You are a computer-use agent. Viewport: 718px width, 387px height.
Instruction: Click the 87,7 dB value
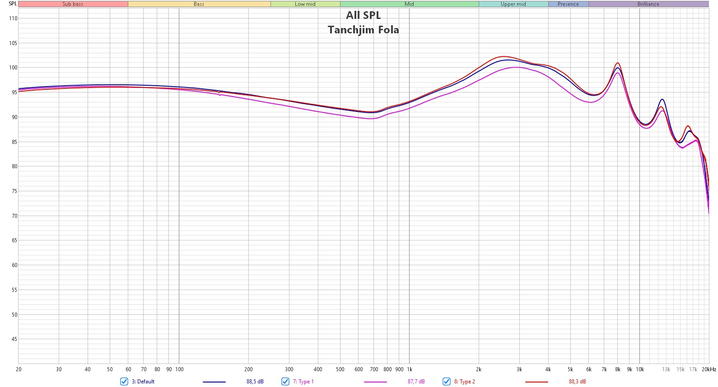point(416,382)
